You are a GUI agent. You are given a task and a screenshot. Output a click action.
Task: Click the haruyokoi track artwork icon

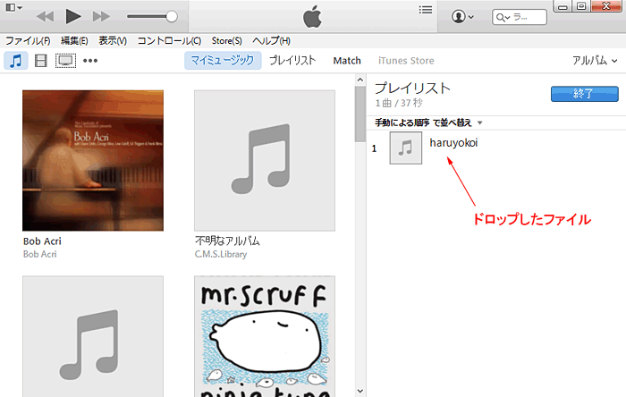(406, 148)
